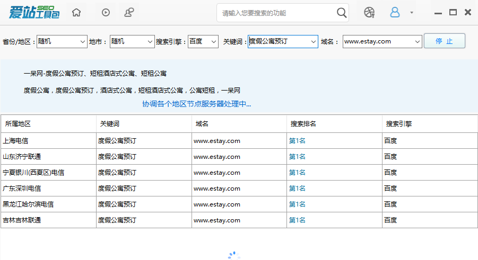Open the 省份/地区 province dropdown
Screen dimensions: 478x260
click(82, 41)
